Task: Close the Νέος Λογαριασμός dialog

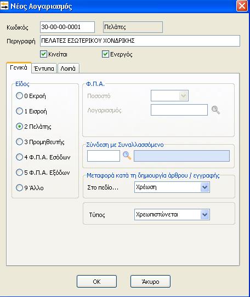Action: pyautogui.click(x=242, y=6)
